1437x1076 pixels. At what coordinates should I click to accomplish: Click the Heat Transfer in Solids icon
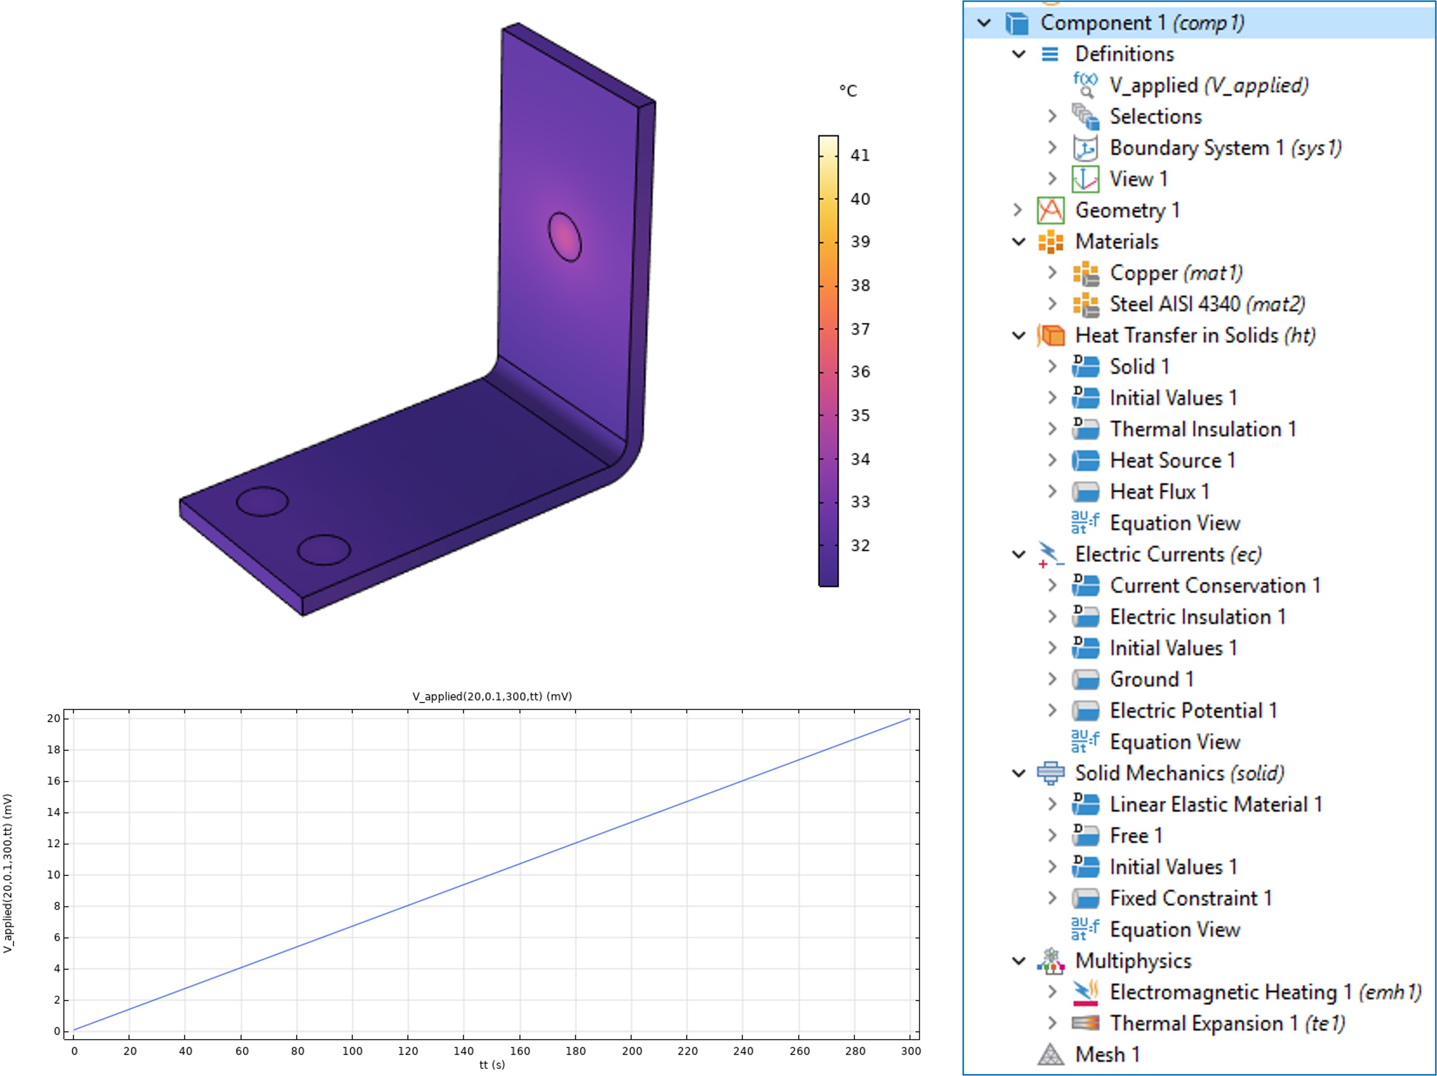(1050, 336)
